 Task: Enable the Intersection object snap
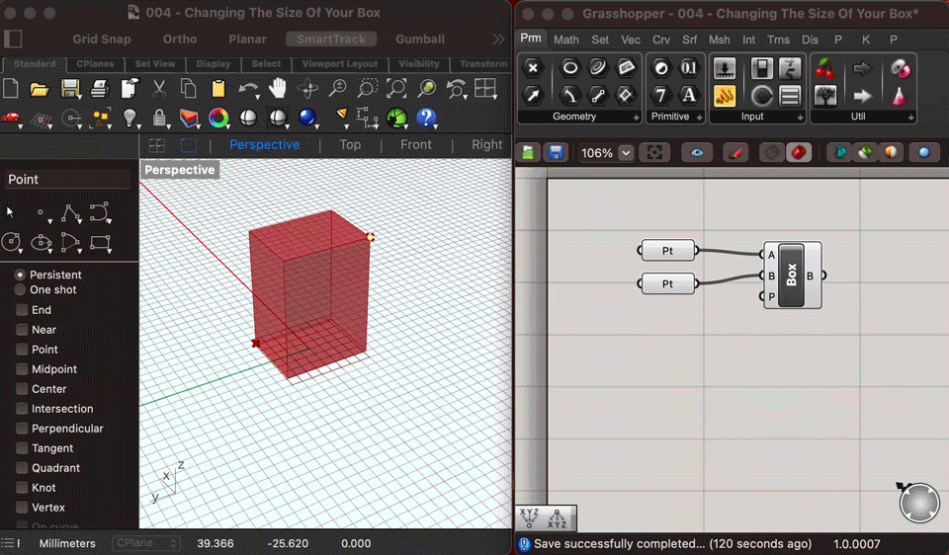[22, 409]
